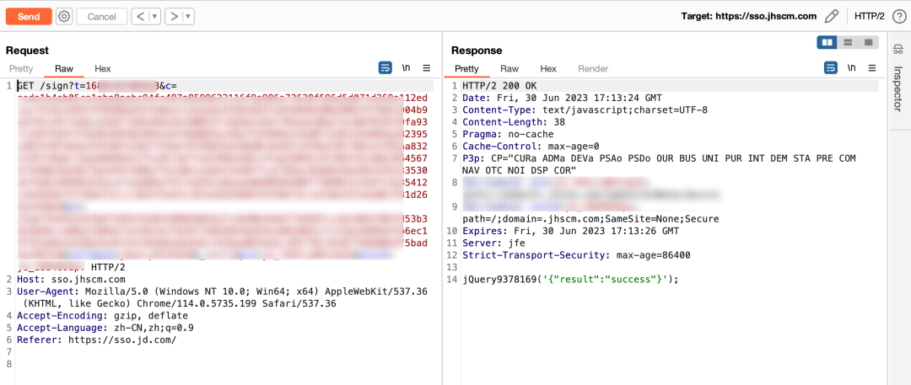The image size is (911, 385).
Task: Select the request Raw tab
Action: 64,68
